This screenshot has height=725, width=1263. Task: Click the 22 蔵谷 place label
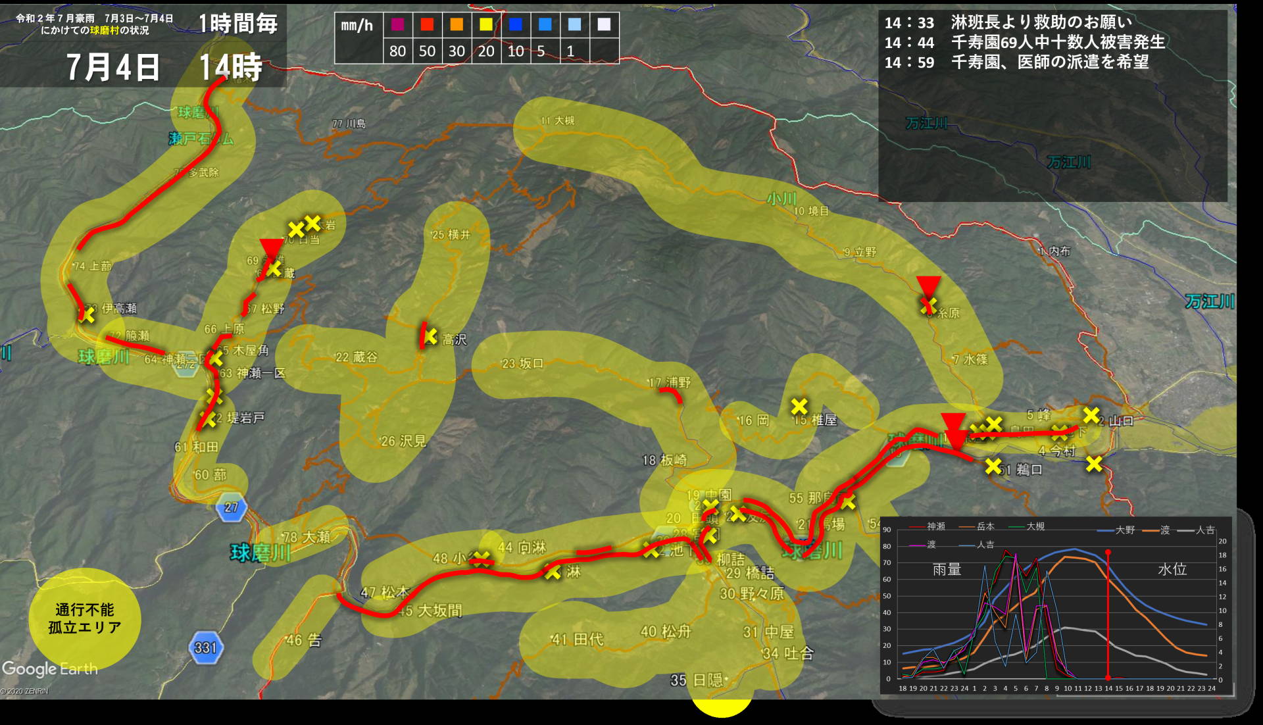(357, 357)
